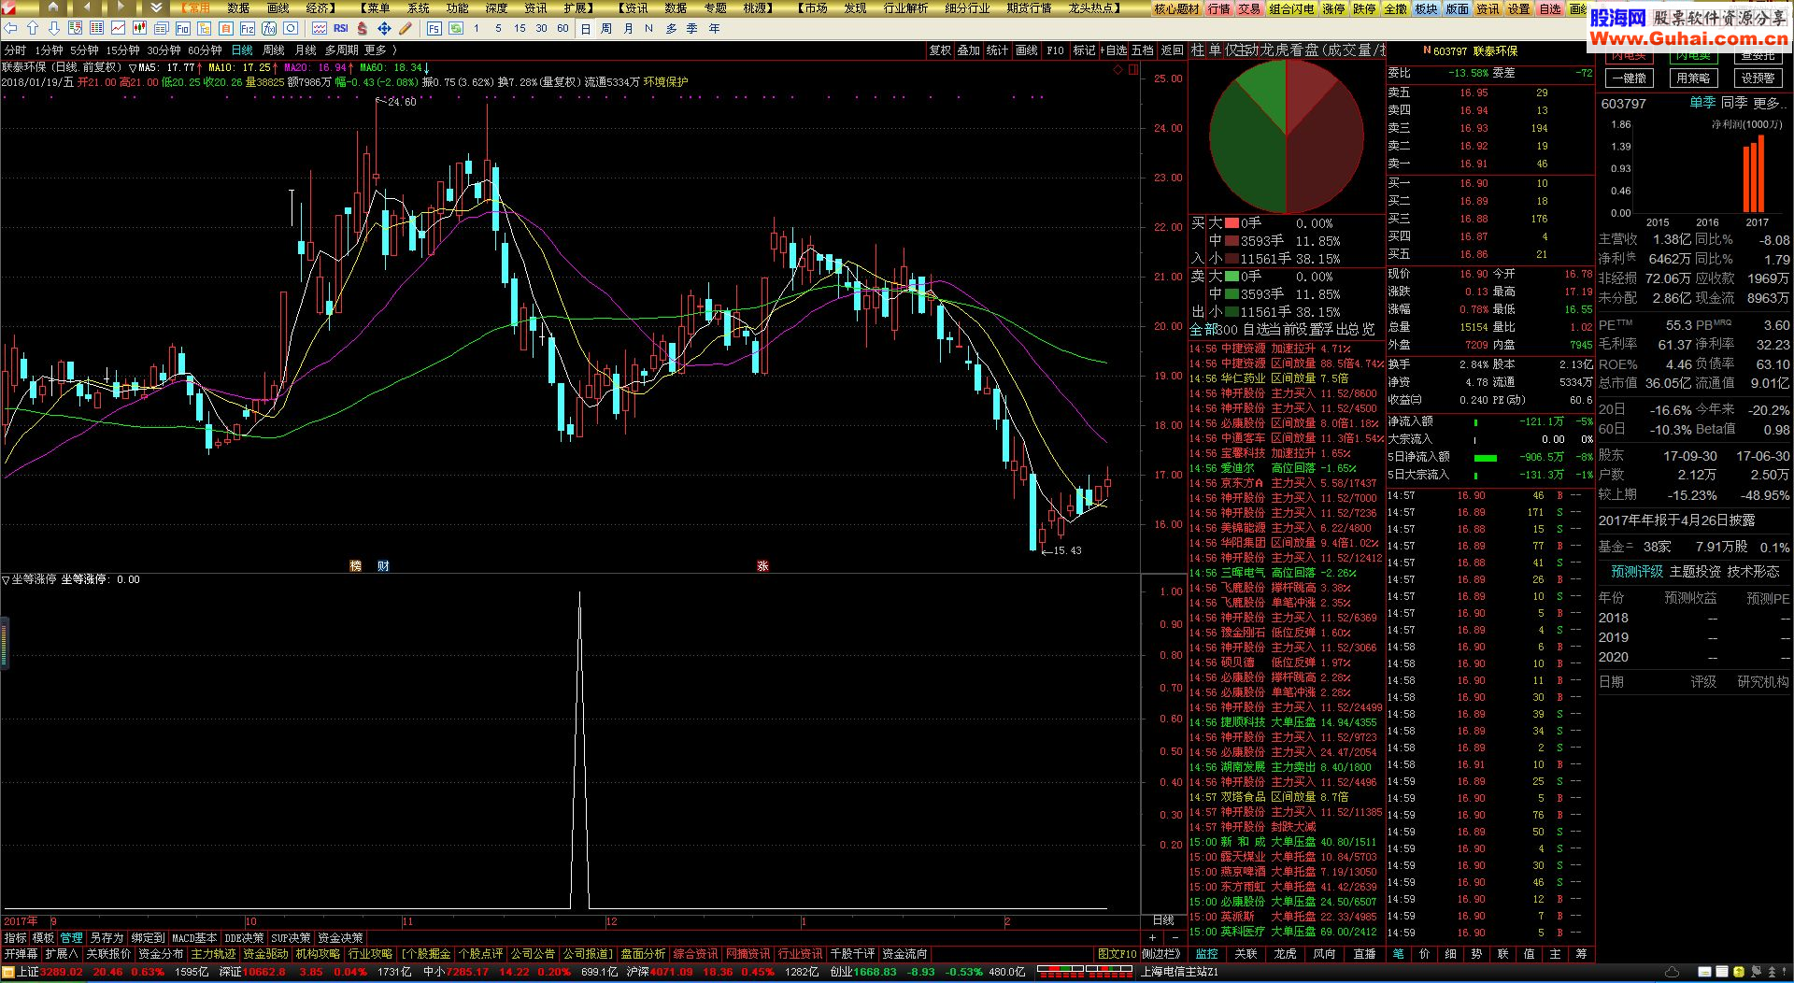
Task: Switch to 技术形态 tab
Action: coord(1753,571)
